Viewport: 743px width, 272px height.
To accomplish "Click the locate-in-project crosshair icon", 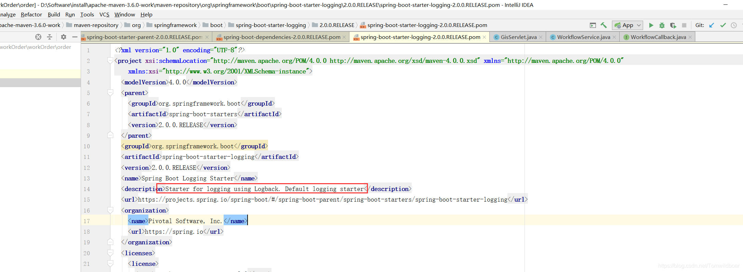I will 38,37.
